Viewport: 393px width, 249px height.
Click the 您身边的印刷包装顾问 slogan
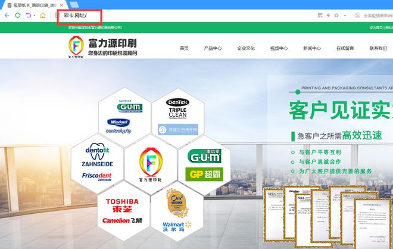113,53
